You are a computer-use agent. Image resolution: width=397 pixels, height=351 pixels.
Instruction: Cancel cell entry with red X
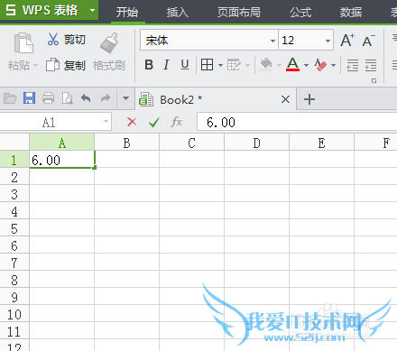click(x=132, y=122)
